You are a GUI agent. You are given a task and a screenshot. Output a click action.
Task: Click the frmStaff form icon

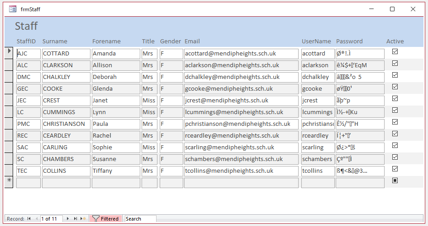(13, 9)
